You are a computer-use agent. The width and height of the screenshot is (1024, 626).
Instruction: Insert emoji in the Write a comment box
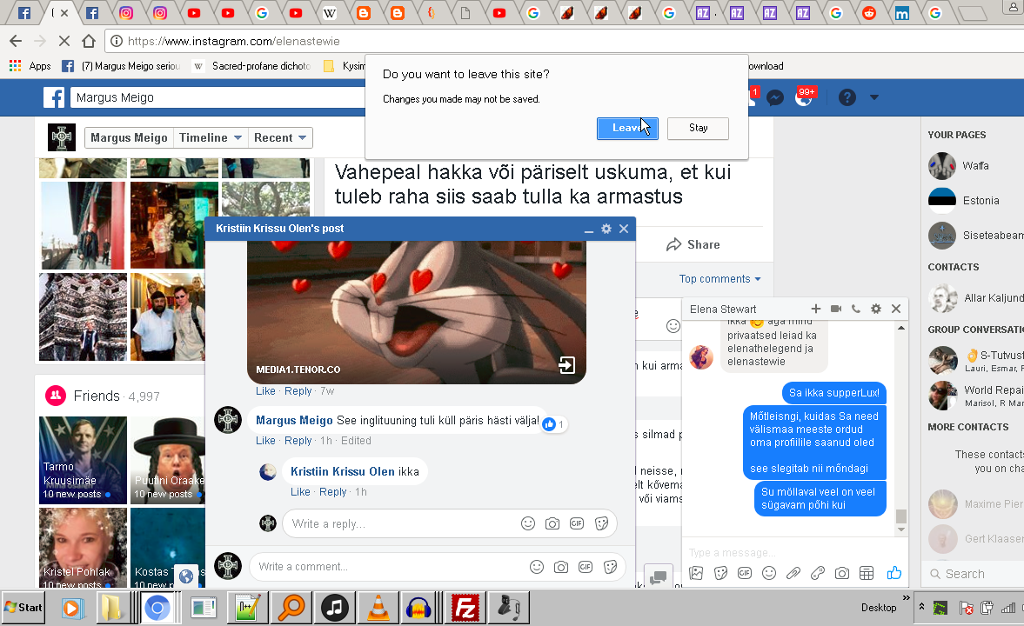point(537,567)
